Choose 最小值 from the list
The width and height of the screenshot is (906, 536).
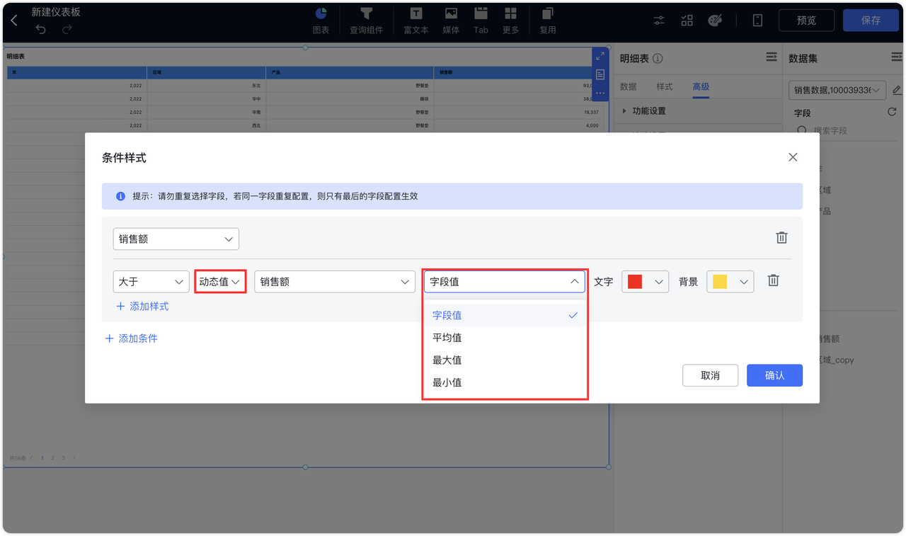505,382
